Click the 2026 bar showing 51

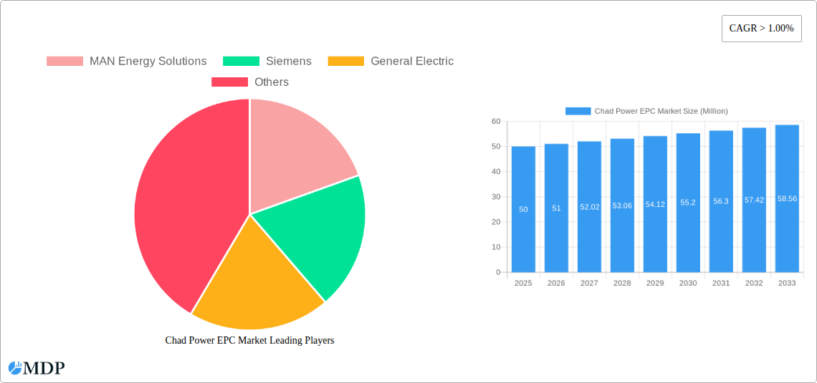[556, 208]
